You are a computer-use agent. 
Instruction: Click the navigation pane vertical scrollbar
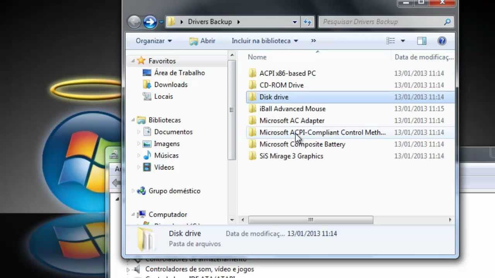[232, 110]
